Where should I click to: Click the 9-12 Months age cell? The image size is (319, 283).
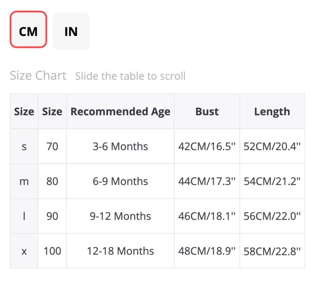pyautogui.click(x=120, y=216)
